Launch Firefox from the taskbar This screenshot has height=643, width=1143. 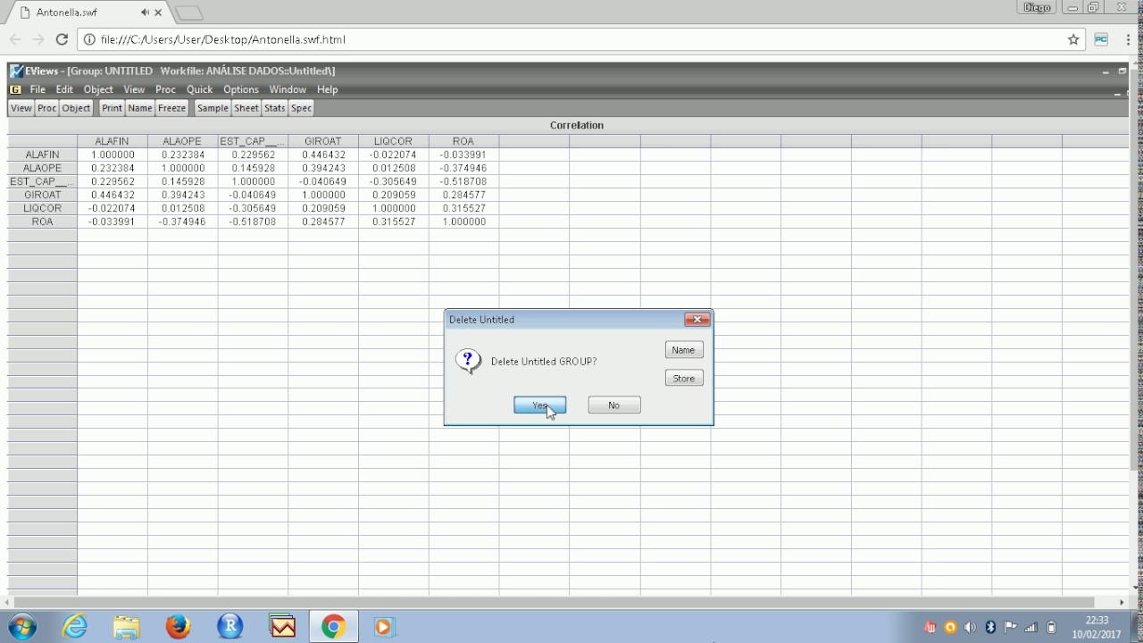coord(178,627)
